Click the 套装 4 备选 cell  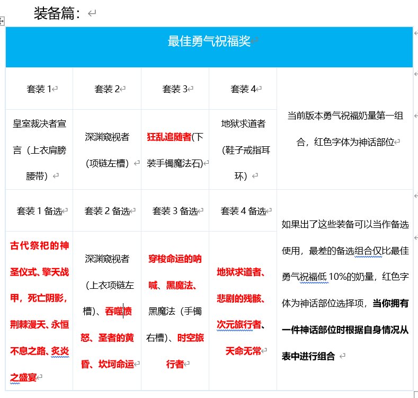tap(243, 211)
